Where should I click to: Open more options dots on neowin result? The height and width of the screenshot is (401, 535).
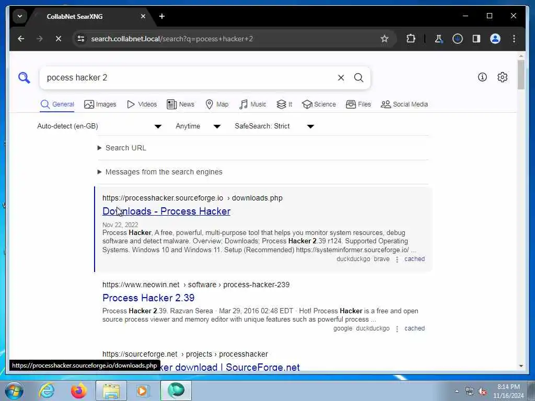click(397, 329)
